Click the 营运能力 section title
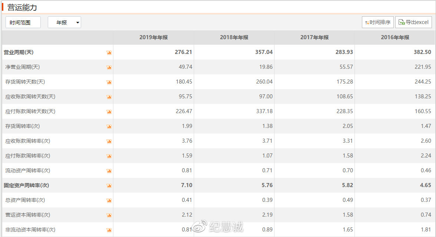The width and height of the screenshot is (436, 237). (22, 7)
